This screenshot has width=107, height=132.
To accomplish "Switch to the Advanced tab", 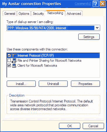I will 74,14.
